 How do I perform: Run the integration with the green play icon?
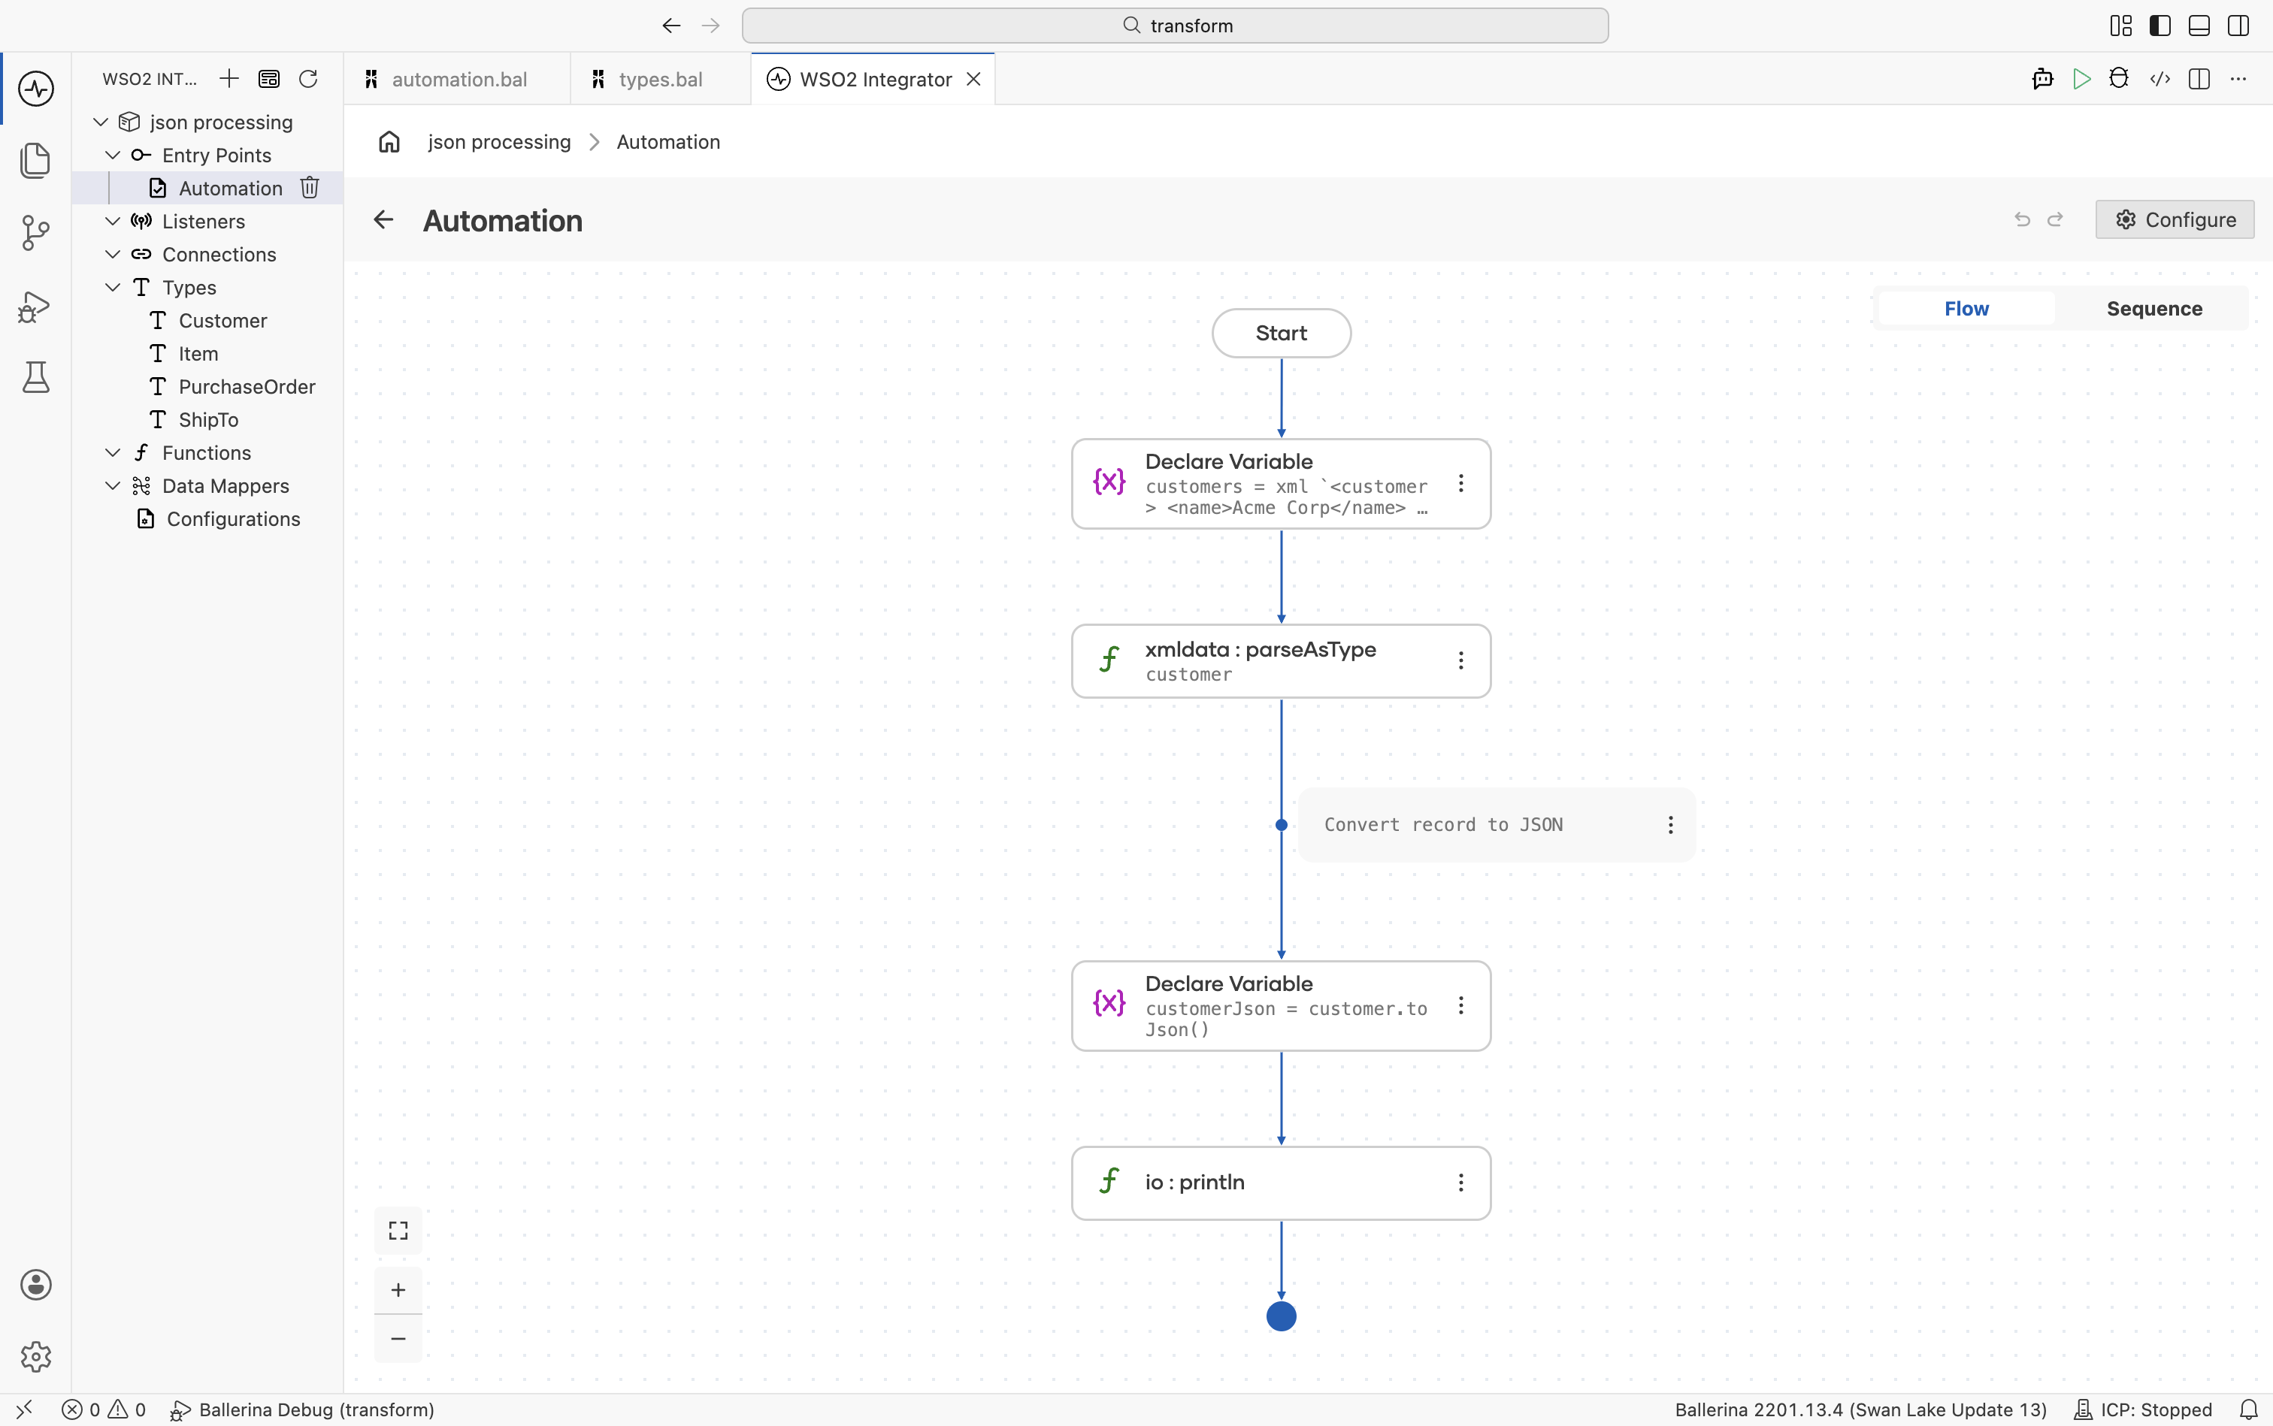point(2081,78)
